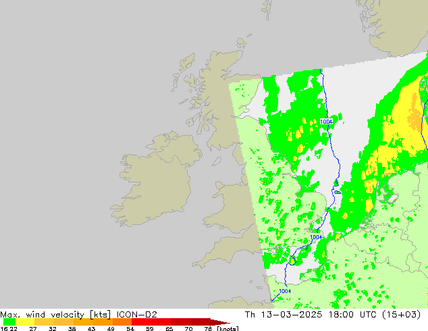Select the legend swatch between 38 and 43
This screenshot has height=331, width=428.
tap(83, 322)
